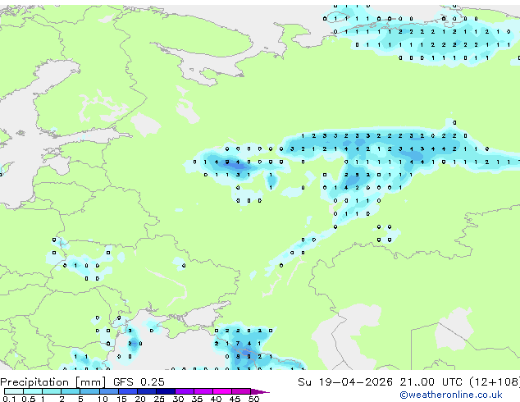Click the legend label '50'
This screenshot has width=520, height=402.
[253, 399]
